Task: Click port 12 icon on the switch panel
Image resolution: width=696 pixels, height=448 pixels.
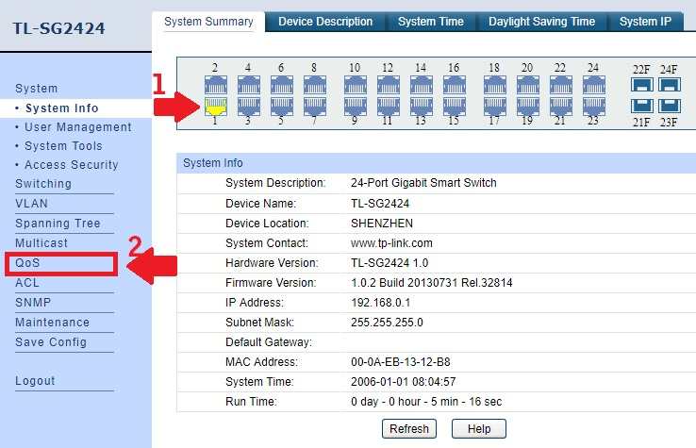Action: (389, 85)
